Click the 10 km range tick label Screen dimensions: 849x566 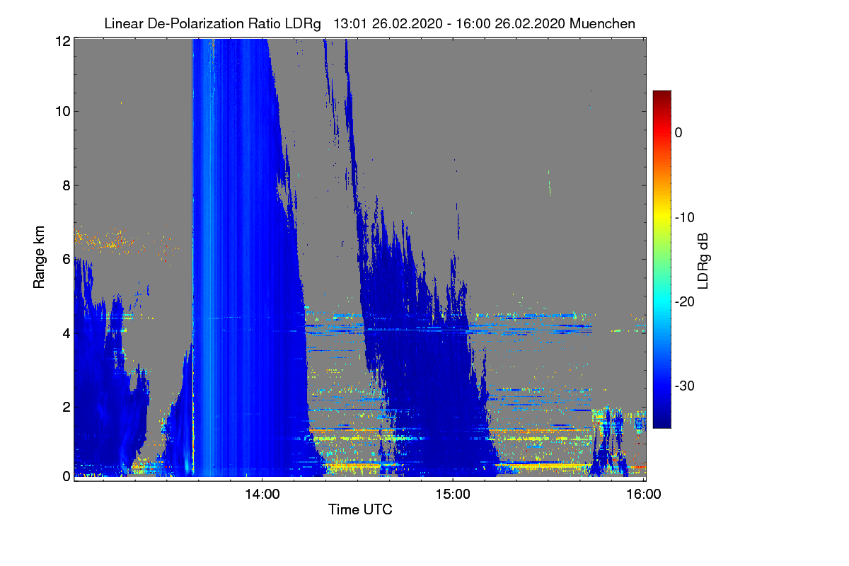[x=62, y=112]
